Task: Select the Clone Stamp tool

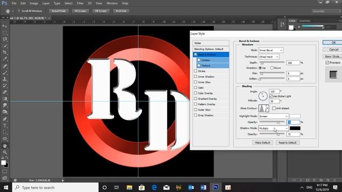Action: point(5,79)
